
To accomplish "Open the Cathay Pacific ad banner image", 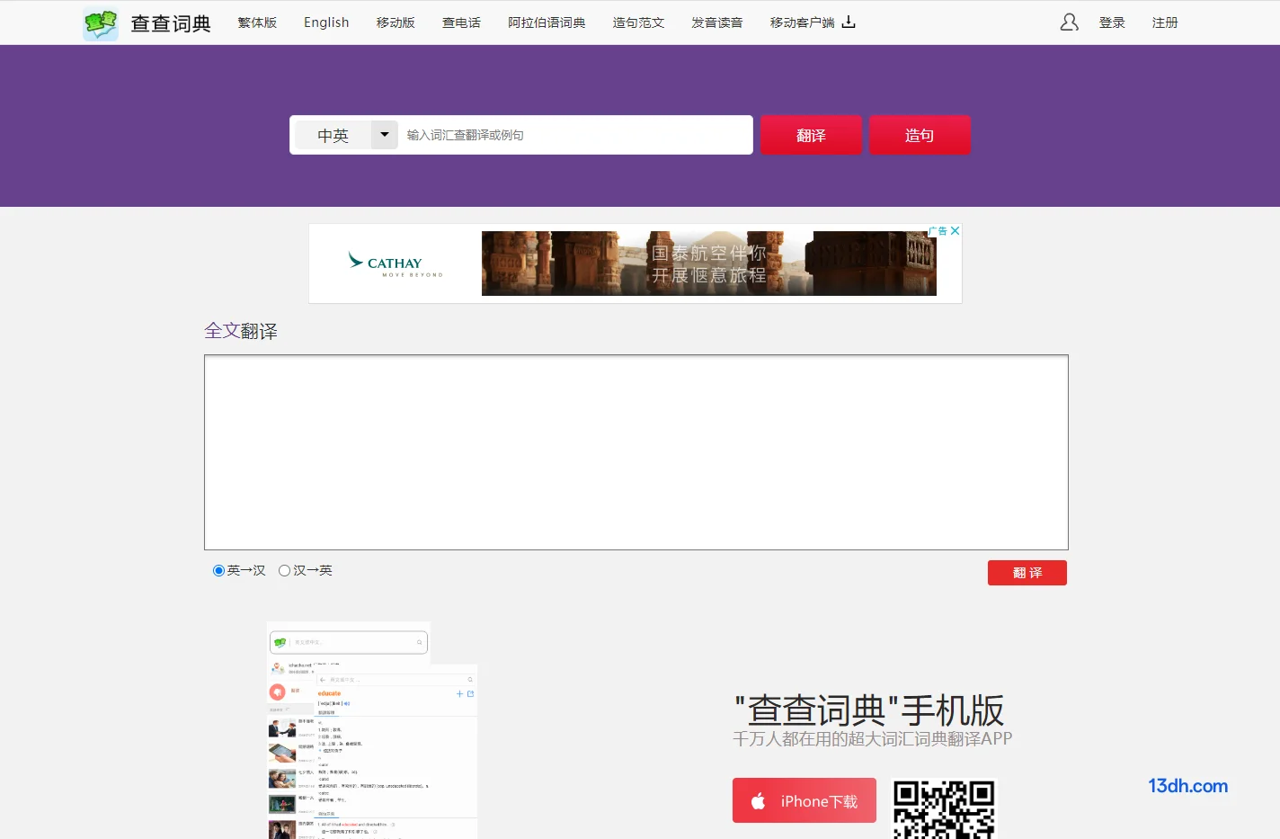I will 709,263.
